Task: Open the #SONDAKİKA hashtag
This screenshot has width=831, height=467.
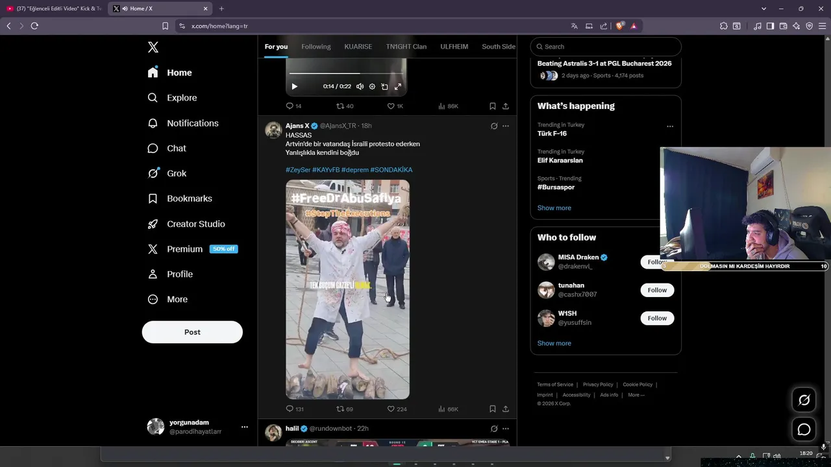Action: pyautogui.click(x=391, y=170)
